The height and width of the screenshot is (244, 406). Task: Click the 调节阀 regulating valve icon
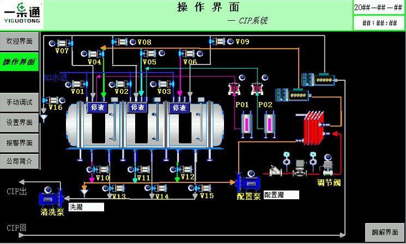329,166
